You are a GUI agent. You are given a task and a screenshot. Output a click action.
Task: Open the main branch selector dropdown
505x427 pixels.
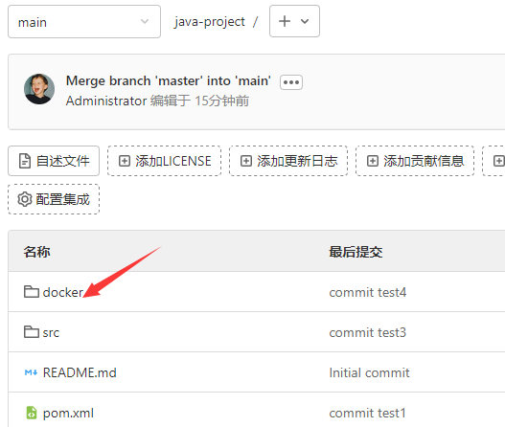(x=84, y=22)
